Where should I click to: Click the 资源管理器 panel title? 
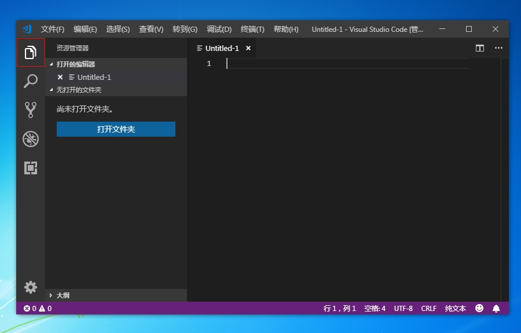tap(72, 48)
